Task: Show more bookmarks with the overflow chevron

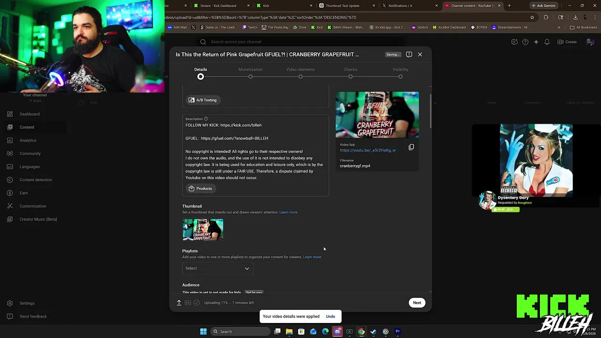Action: (559, 27)
